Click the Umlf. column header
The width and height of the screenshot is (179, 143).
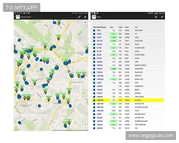click(x=126, y=27)
